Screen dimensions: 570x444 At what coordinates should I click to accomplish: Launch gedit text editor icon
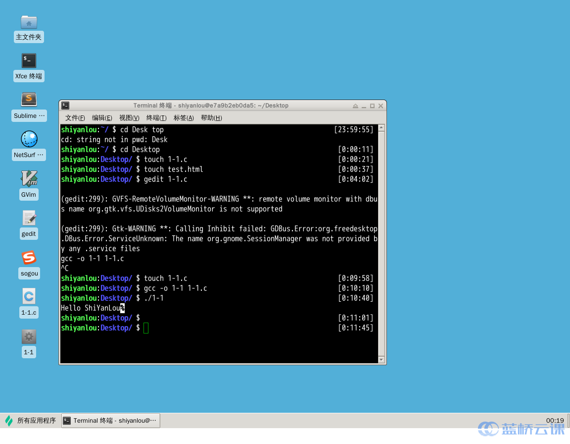[29, 218]
